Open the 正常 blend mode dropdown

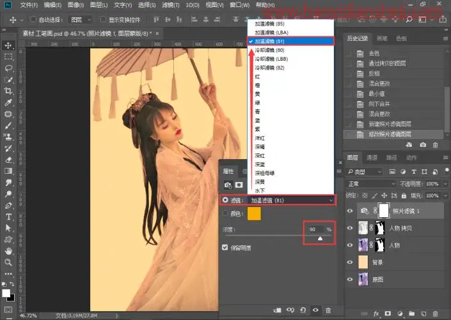tap(371, 184)
